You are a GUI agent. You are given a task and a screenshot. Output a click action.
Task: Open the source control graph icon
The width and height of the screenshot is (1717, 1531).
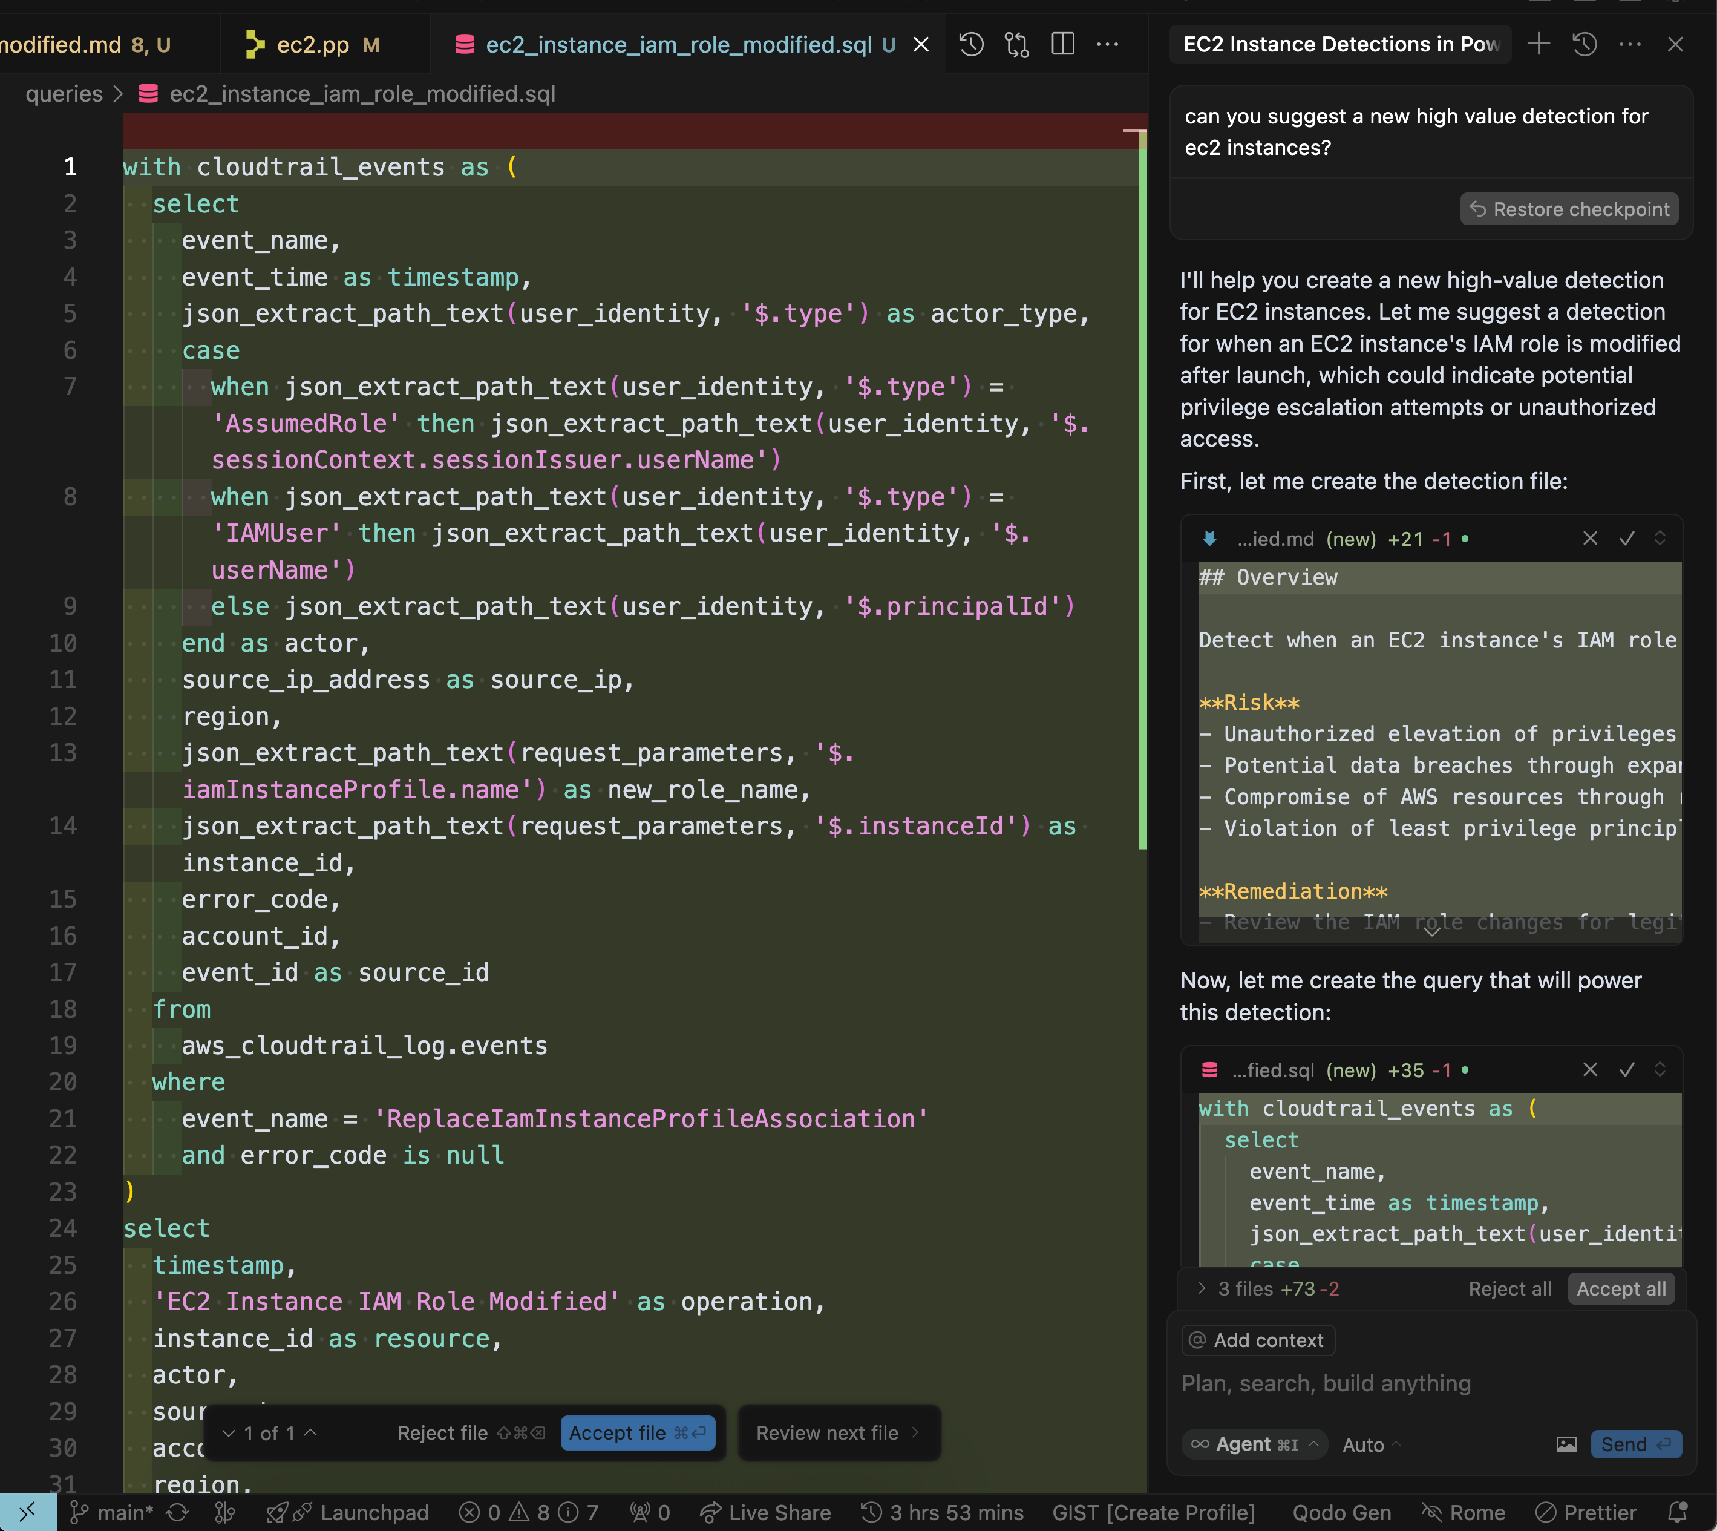tap(1016, 44)
